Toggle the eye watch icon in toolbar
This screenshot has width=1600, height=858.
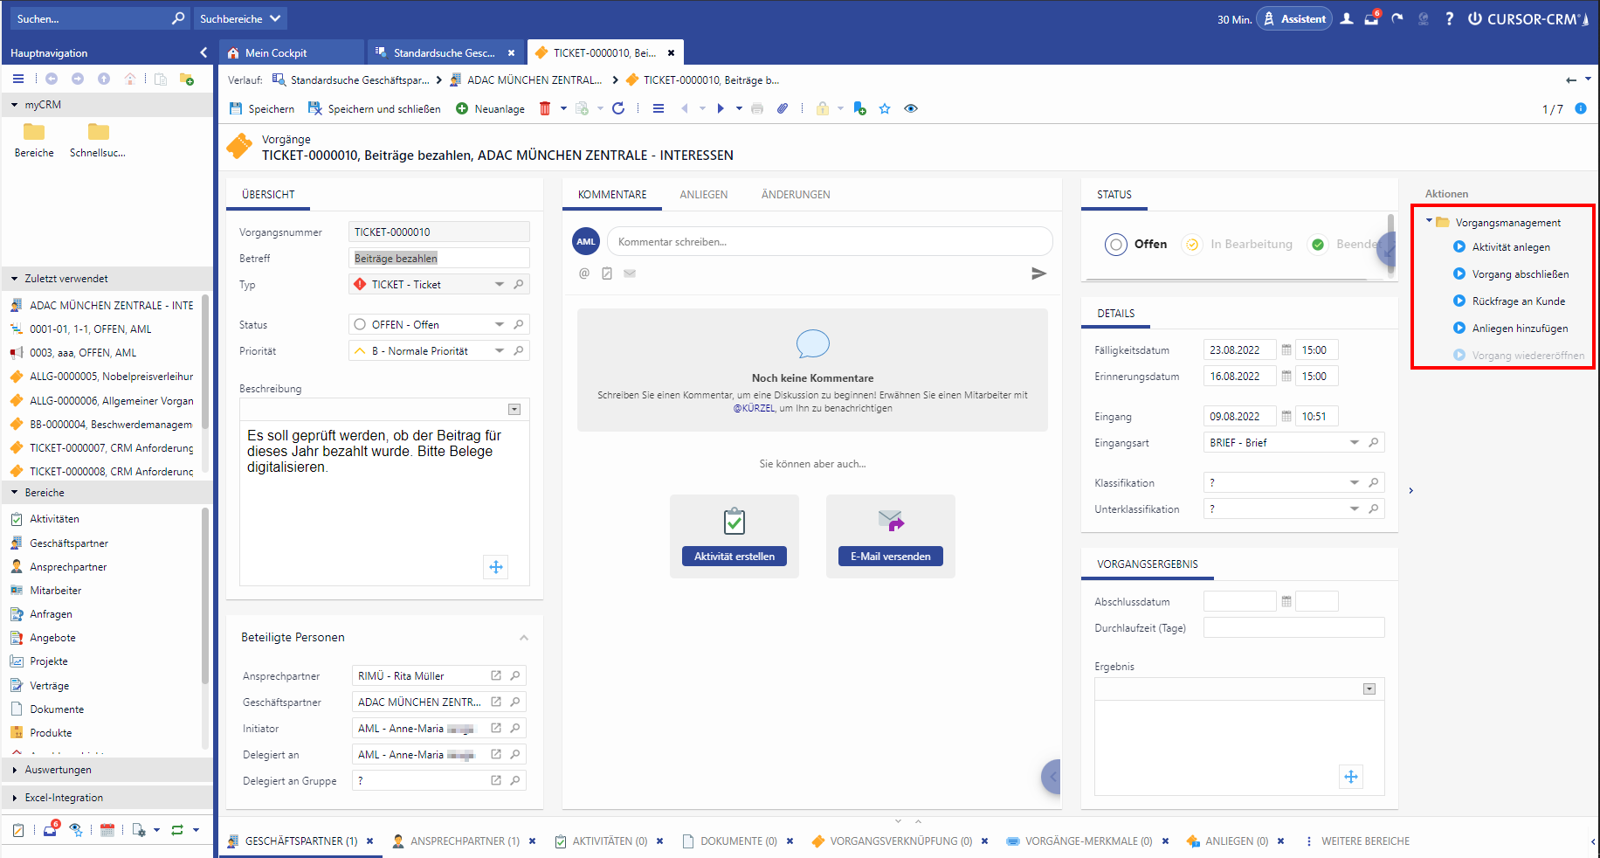click(911, 108)
